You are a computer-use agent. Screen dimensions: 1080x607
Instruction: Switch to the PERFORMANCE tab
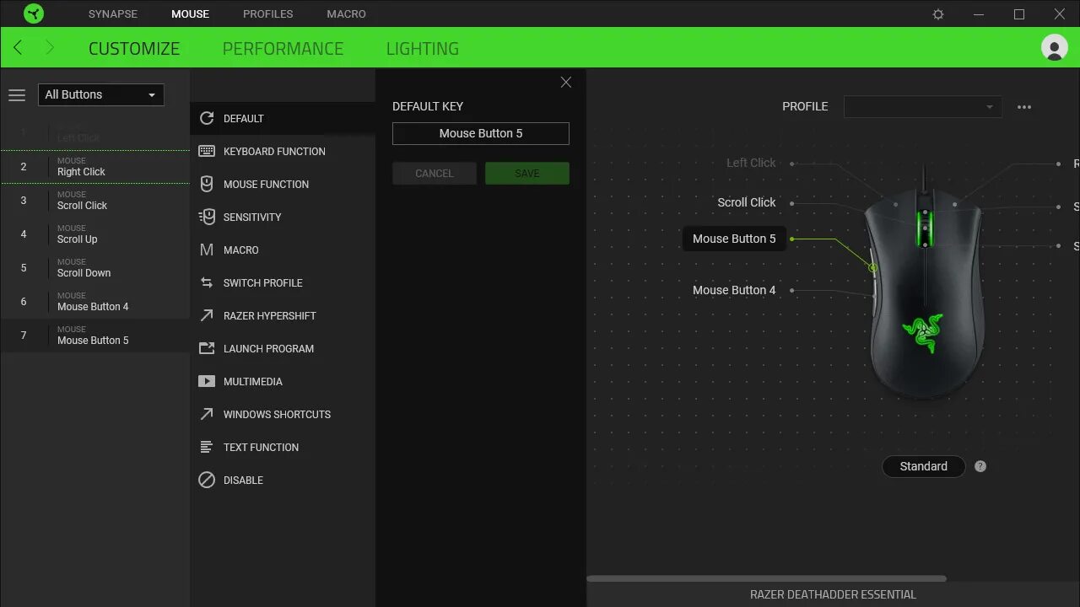283,49
